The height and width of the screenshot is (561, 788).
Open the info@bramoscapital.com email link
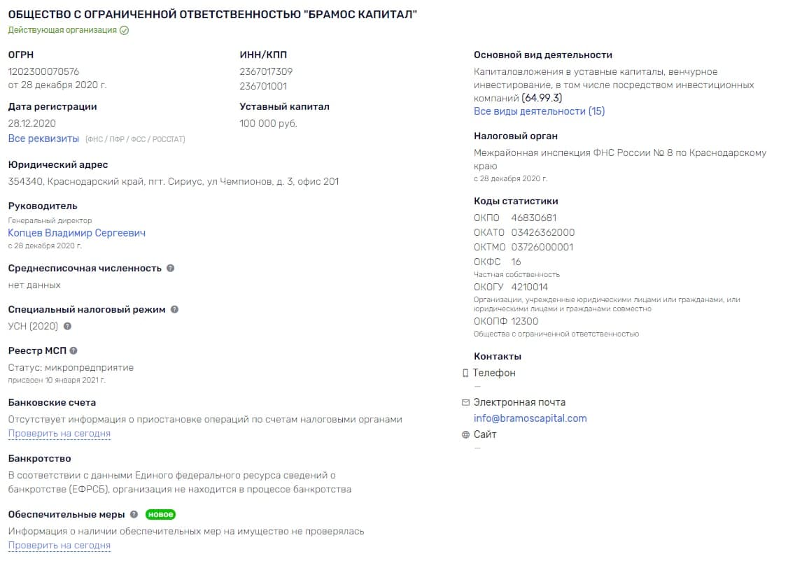[x=530, y=418]
